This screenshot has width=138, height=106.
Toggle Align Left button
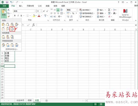click(52, 13)
